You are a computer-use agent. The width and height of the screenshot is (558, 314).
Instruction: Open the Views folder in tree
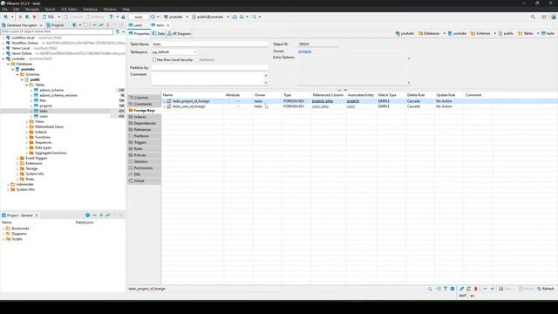39,121
